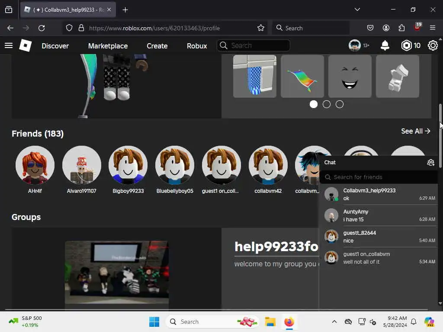Open chat with guestt_82644
The image size is (443, 332).
tap(378, 236)
